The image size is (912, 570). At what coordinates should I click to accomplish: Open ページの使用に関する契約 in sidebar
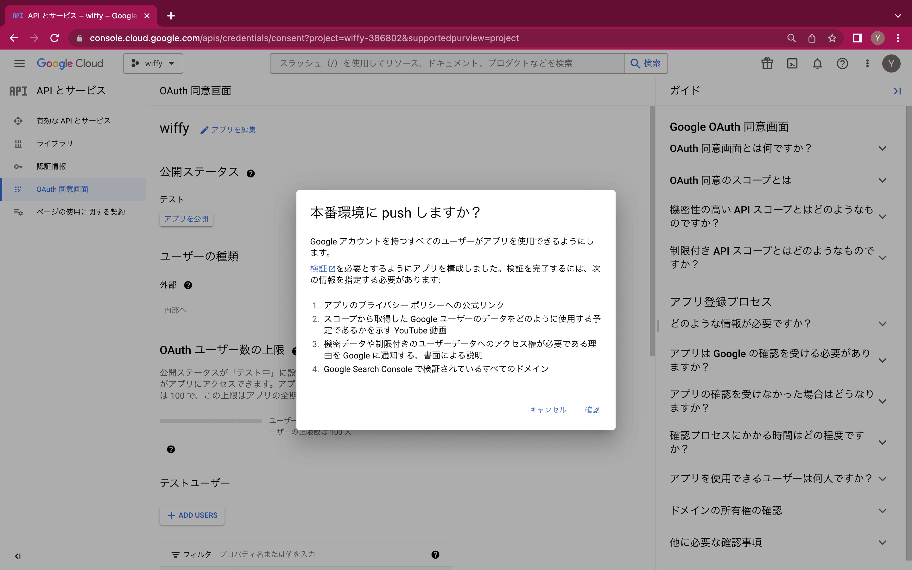pos(73,212)
